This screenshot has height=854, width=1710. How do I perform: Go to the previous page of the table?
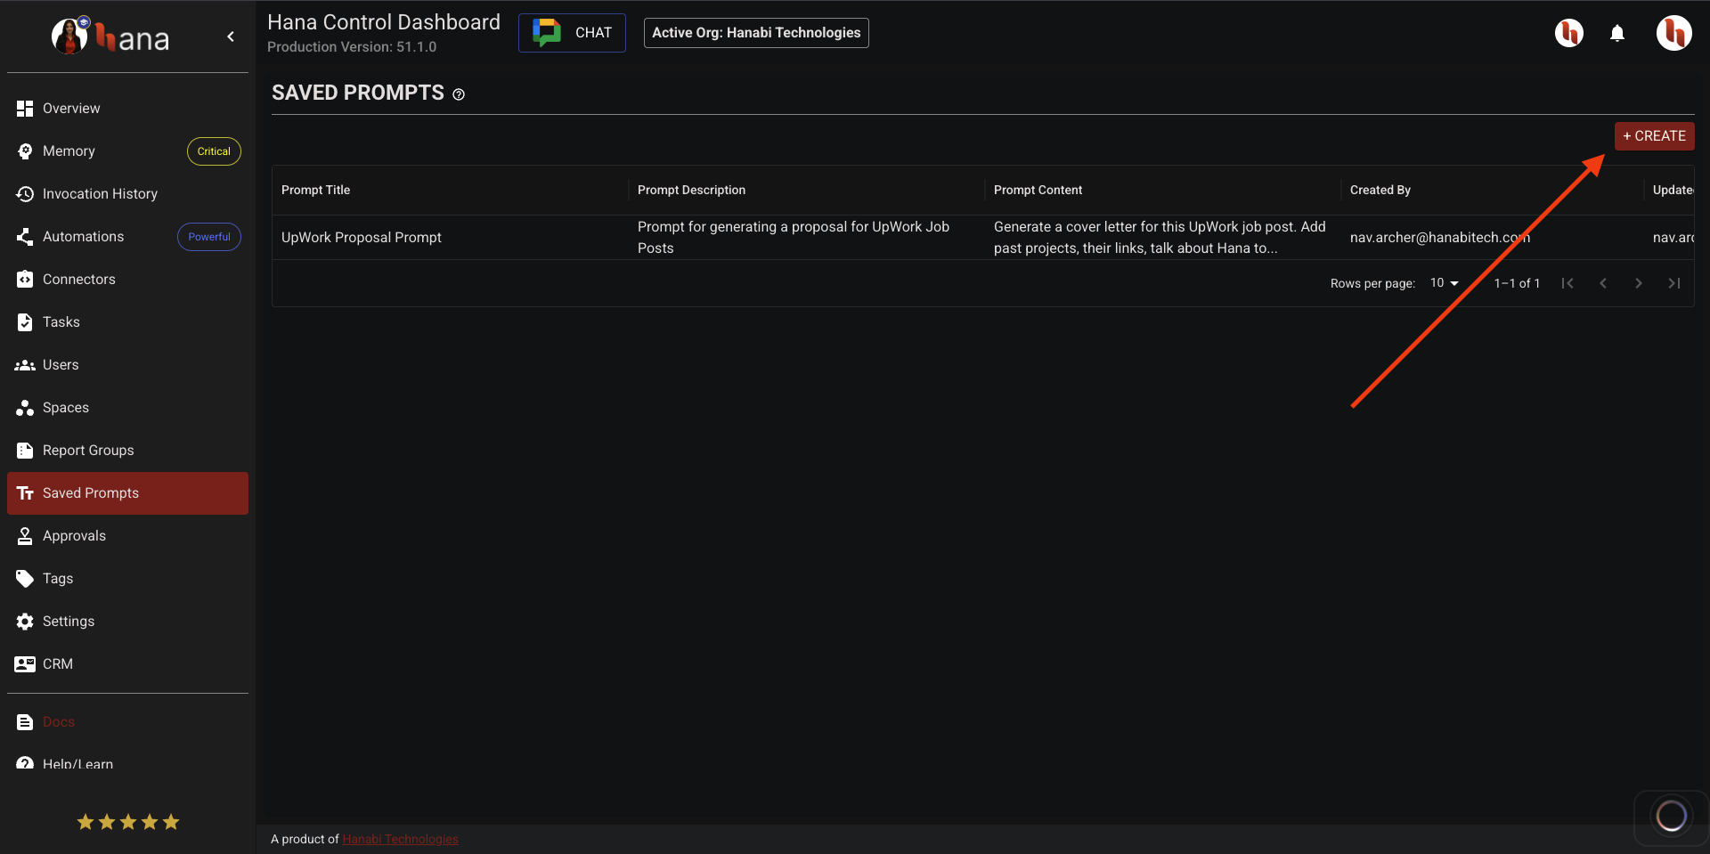click(x=1603, y=283)
